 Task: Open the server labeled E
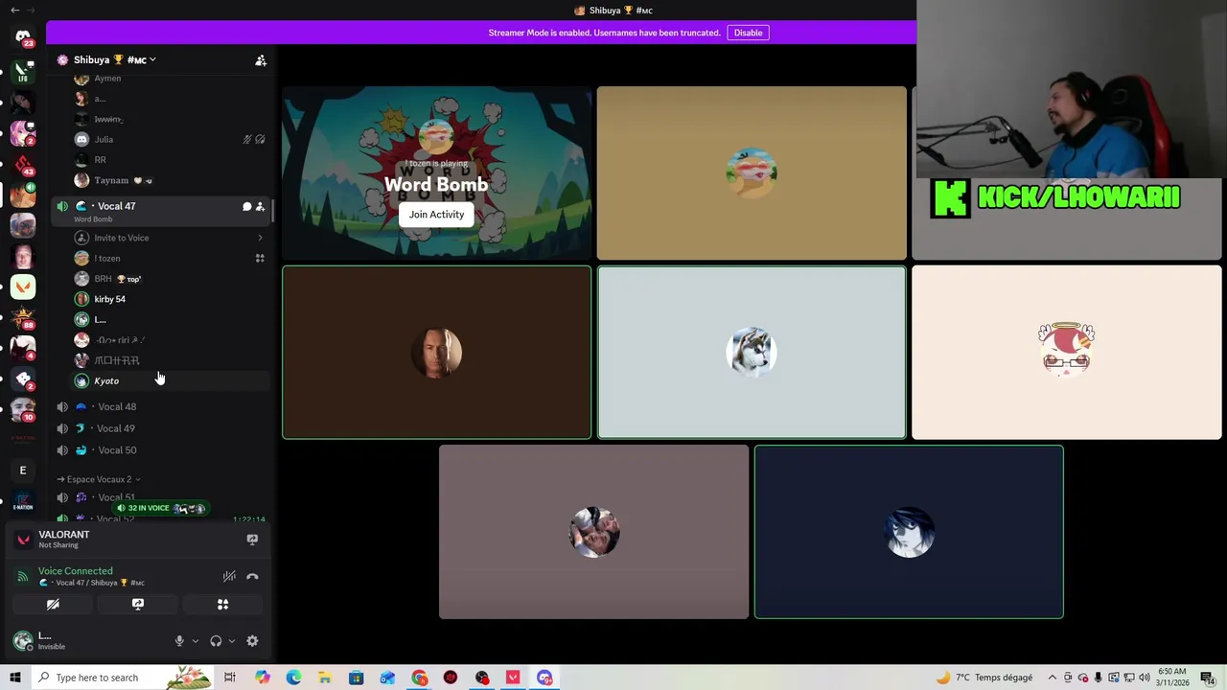coord(23,471)
